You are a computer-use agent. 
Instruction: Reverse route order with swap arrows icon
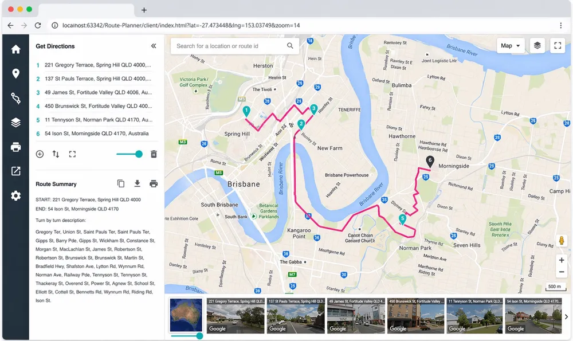56,154
